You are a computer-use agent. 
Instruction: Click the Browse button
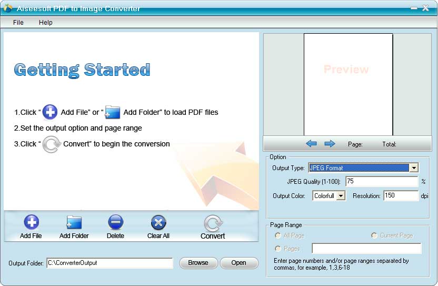(198, 263)
